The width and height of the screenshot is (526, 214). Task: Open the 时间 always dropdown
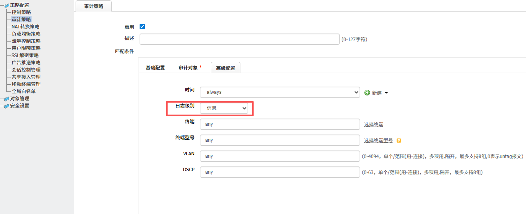pyautogui.click(x=280, y=92)
